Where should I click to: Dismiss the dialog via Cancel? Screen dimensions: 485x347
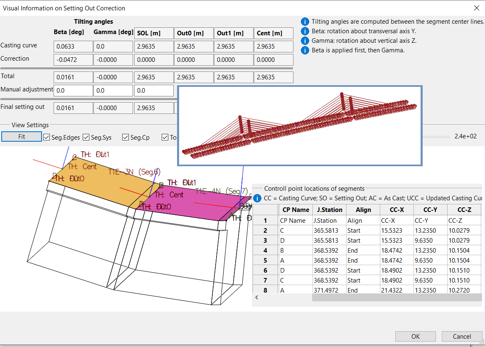click(x=462, y=336)
